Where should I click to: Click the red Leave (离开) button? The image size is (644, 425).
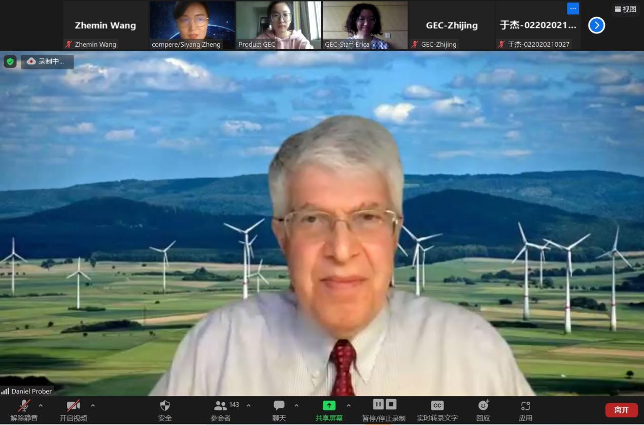coord(621,410)
